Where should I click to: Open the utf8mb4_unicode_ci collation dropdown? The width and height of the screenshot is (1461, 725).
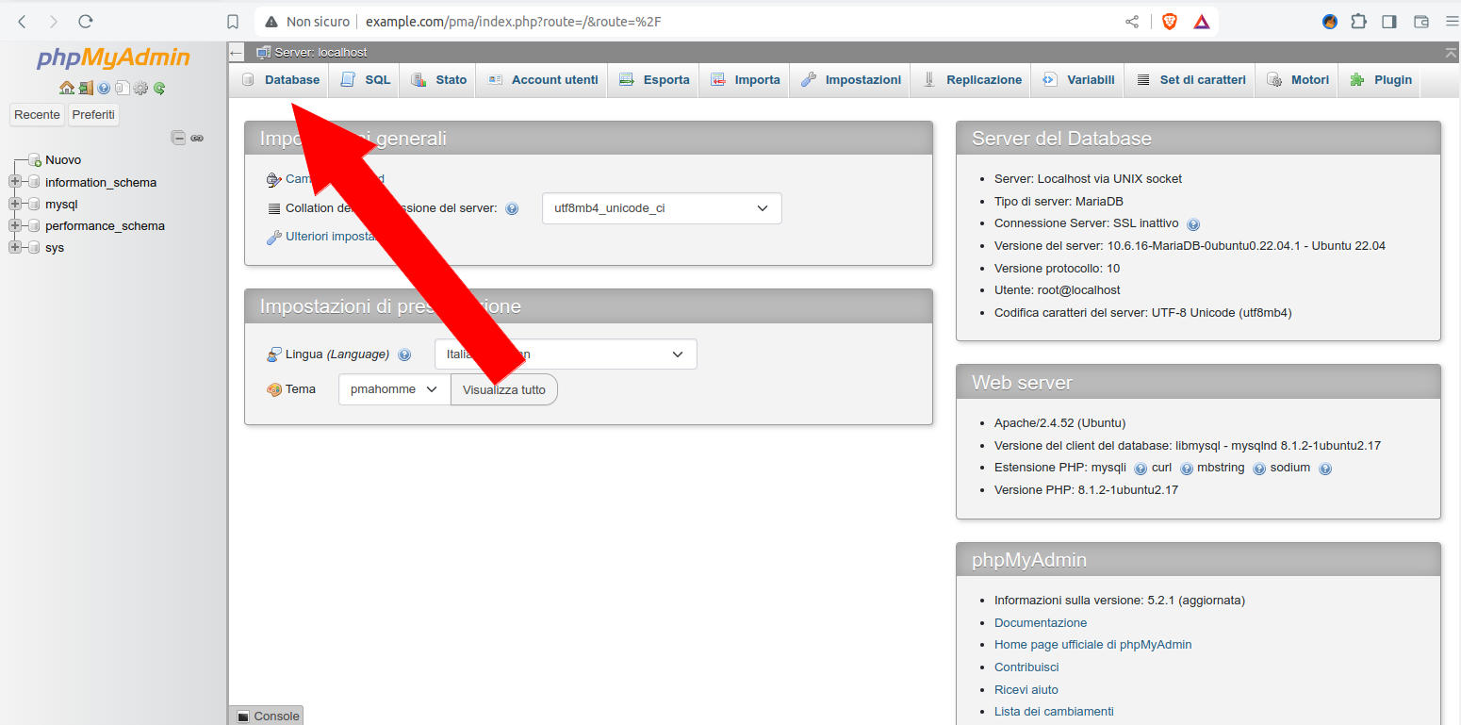click(x=662, y=208)
